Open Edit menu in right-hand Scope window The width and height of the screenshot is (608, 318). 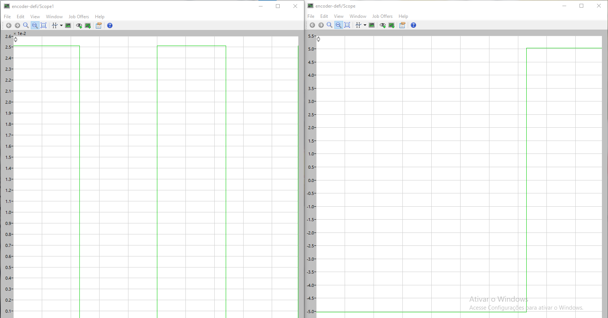tap(324, 16)
